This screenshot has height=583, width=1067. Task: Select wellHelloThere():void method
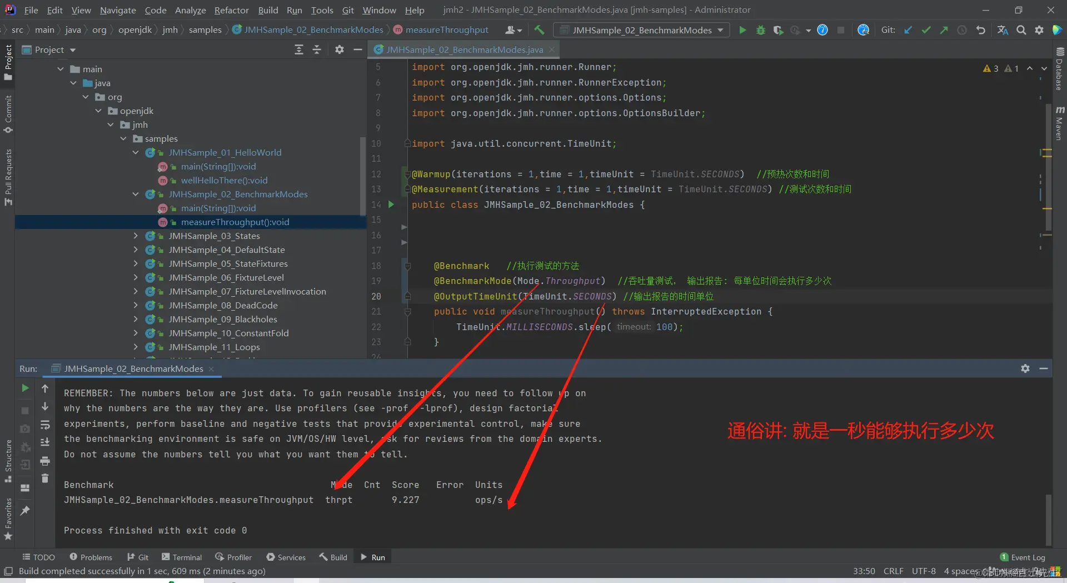tap(224, 180)
